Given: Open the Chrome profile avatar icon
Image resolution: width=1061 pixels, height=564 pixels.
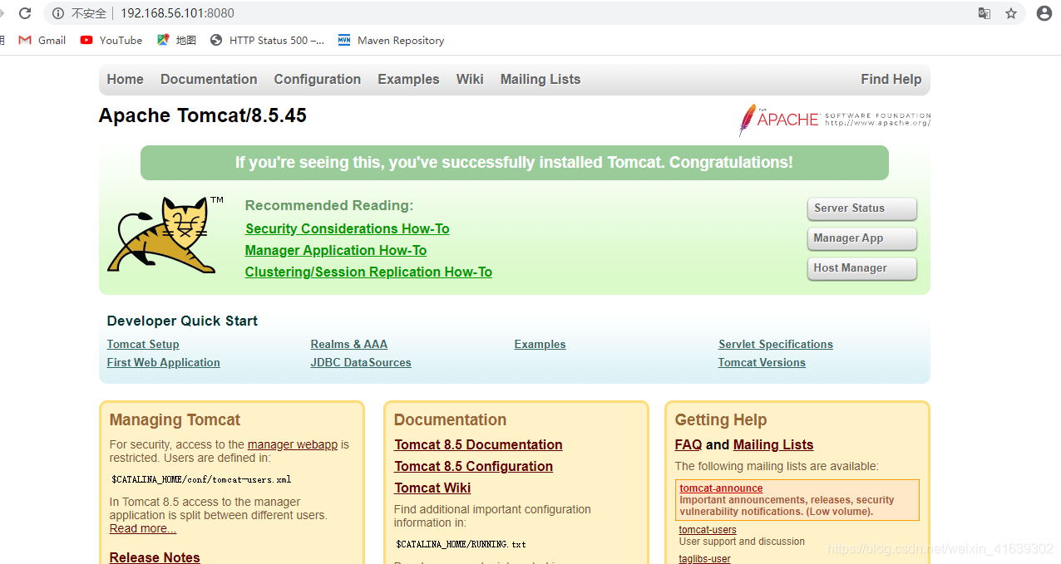Looking at the screenshot, I should 1044,13.
